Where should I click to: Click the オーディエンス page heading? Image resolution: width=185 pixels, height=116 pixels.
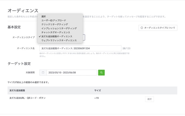point(23,11)
